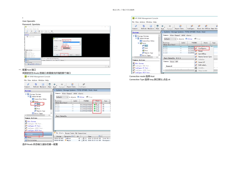Click Export Data icon in the context-menu console
Screen dimensions: 247x175
pos(180,26)
